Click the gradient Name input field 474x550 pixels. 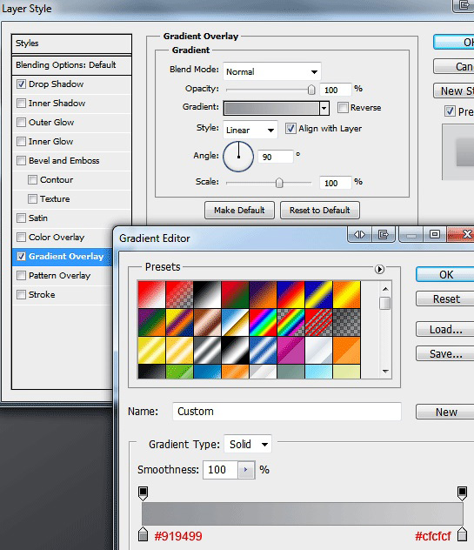click(x=287, y=412)
